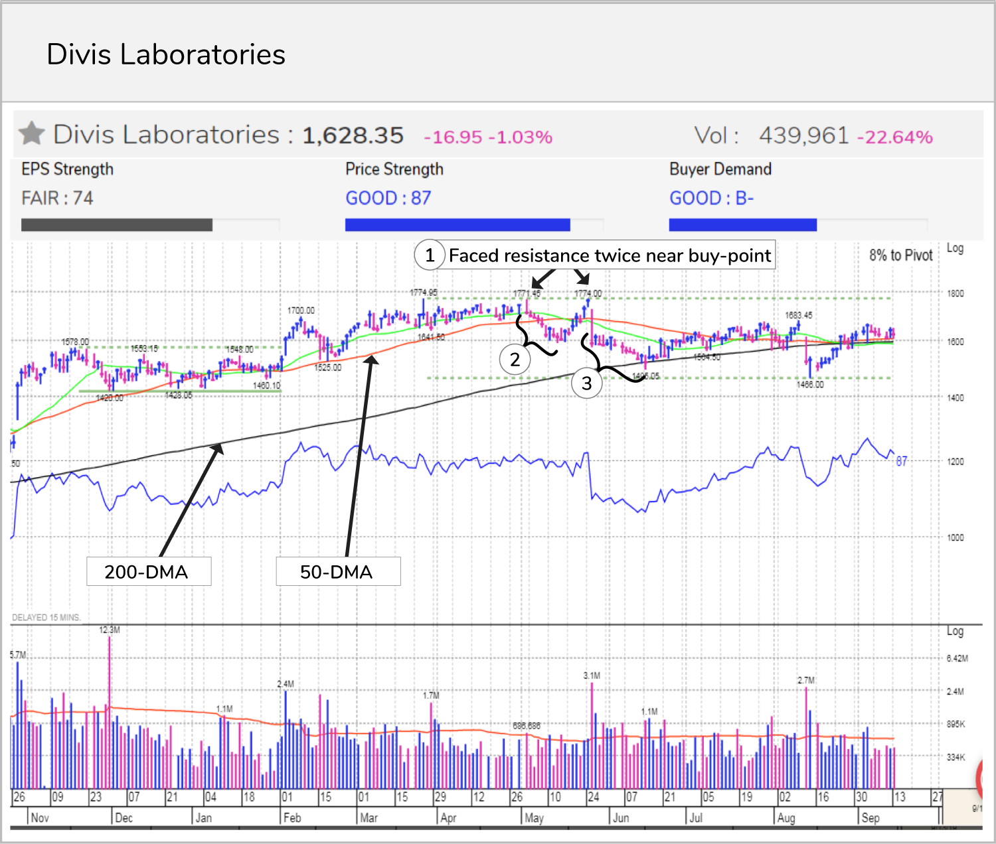Viewport: 996px width, 844px height.
Task: Click the 6.42M volume axis label
Action: coord(957,658)
